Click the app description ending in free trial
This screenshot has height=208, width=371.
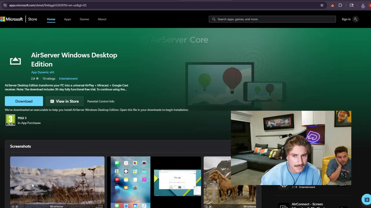tap(66, 87)
